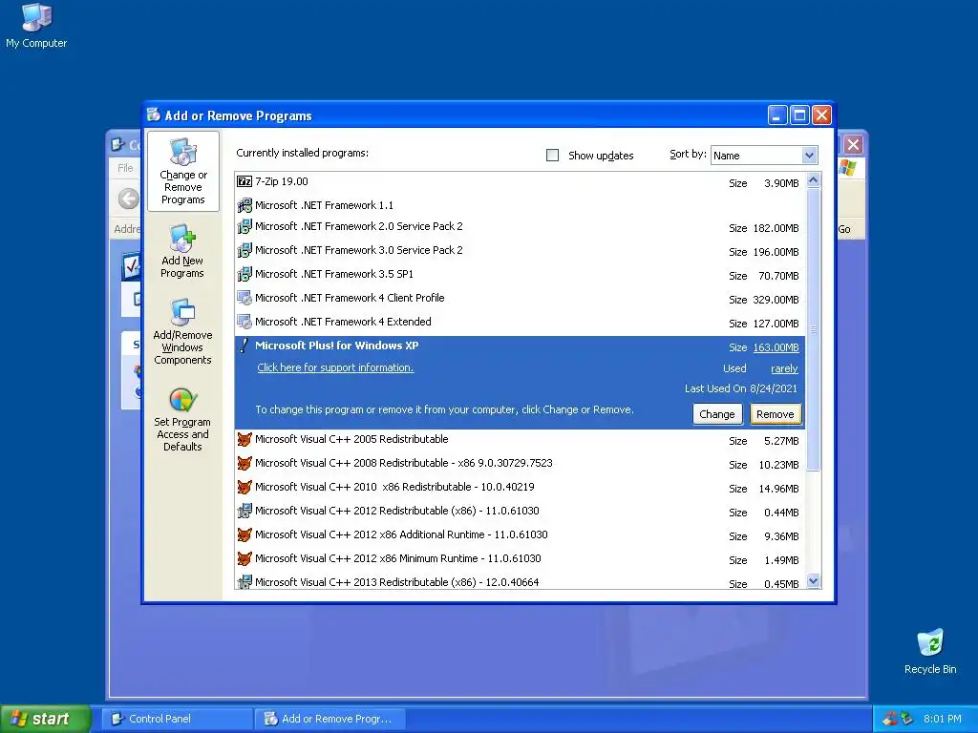Image resolution: width=978 pixels, height=733 pixels.
Task: Click the Start button
Action: point(45,719)
